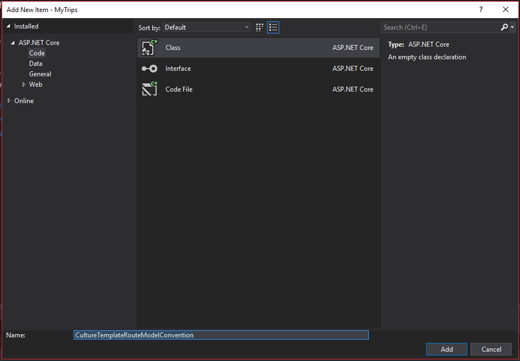Viewport: 520px width, 361px height.
Task: Click the Add button
Action: [x=446, y=349]
